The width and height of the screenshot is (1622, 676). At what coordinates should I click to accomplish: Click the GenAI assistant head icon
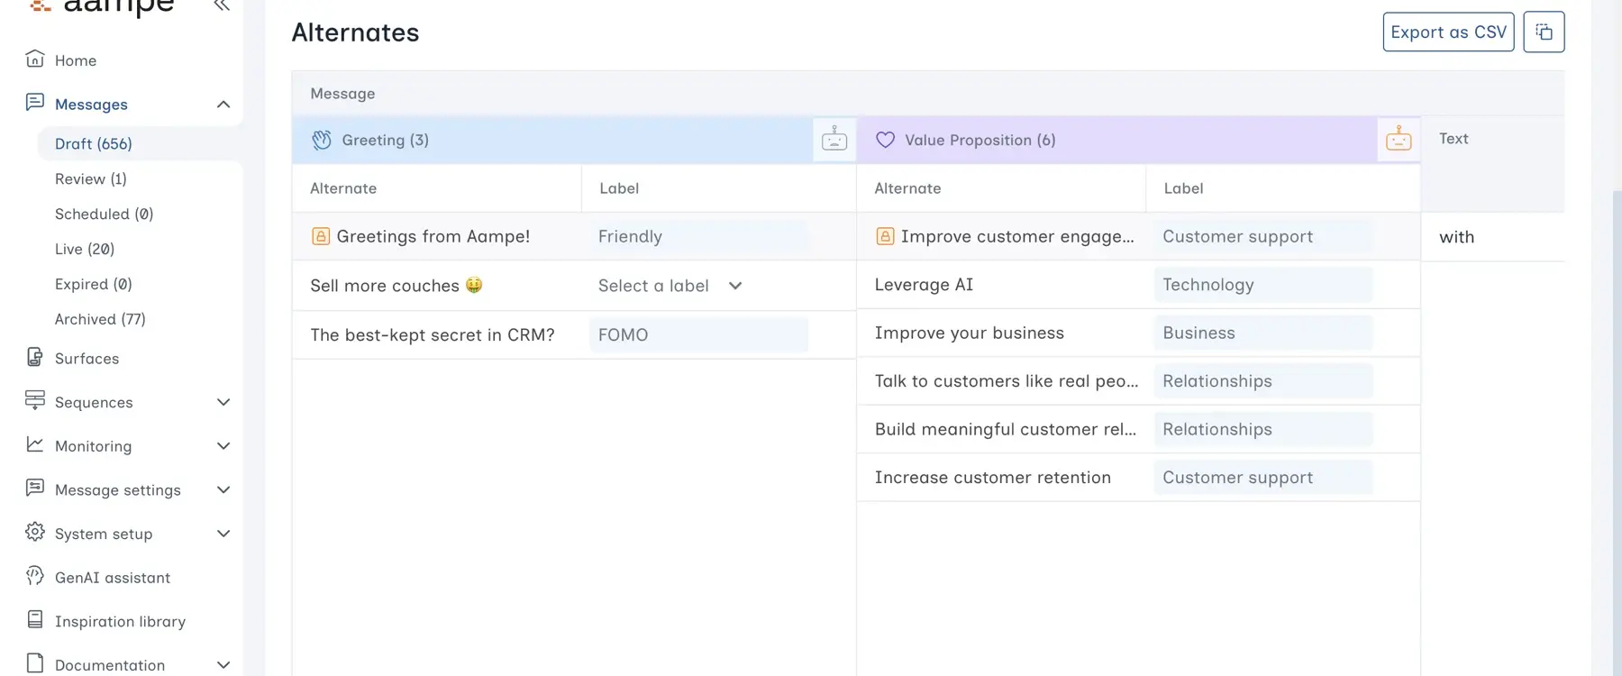click(x=35, y=576)
